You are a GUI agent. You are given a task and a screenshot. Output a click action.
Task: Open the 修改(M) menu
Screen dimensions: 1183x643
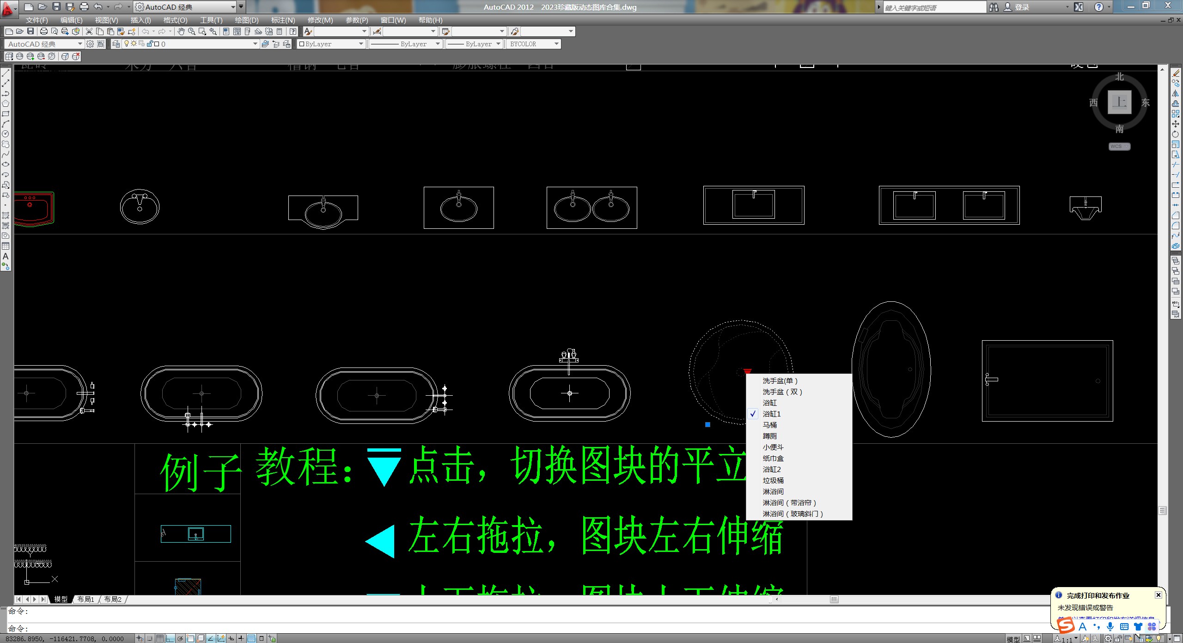[x=320, y=20]
